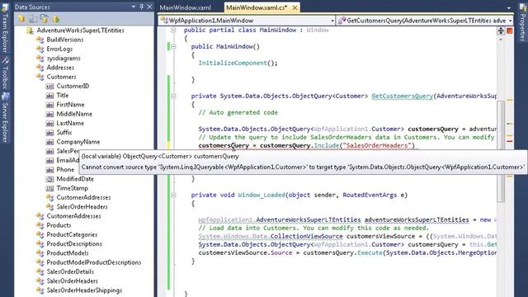Click the red error marker in scroll margin

pyautogui.click(x=510, y=141)
